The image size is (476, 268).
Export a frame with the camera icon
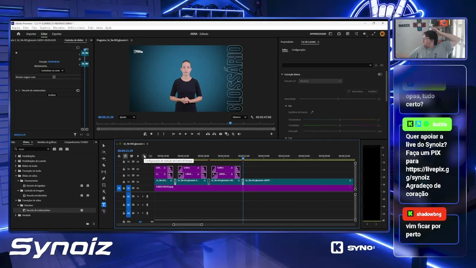coord(221,134)
